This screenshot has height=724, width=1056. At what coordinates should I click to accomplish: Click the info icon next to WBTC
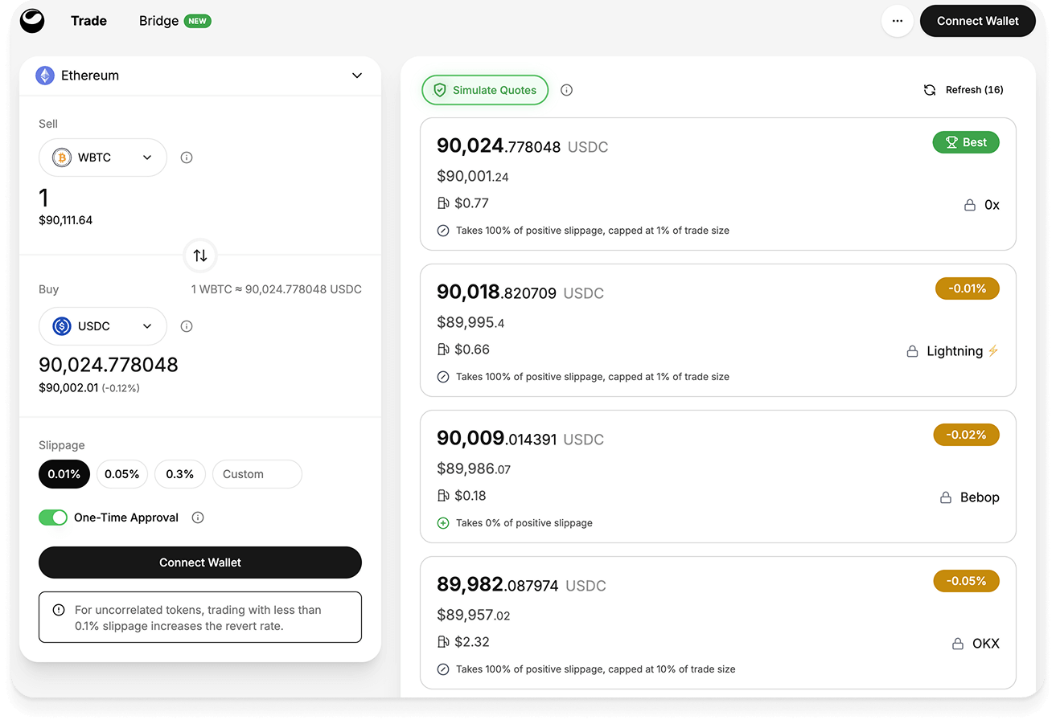click(187, 157)
